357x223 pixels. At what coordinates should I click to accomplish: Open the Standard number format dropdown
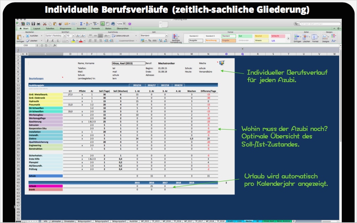(x=166, y=35)
